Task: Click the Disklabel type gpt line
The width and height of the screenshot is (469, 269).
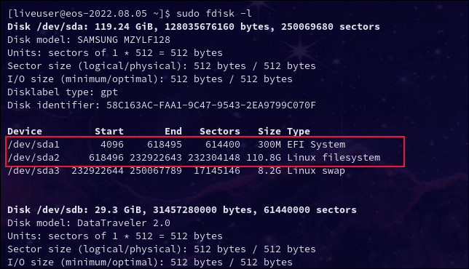Action: pyautogui.click(x=63, y=92)
